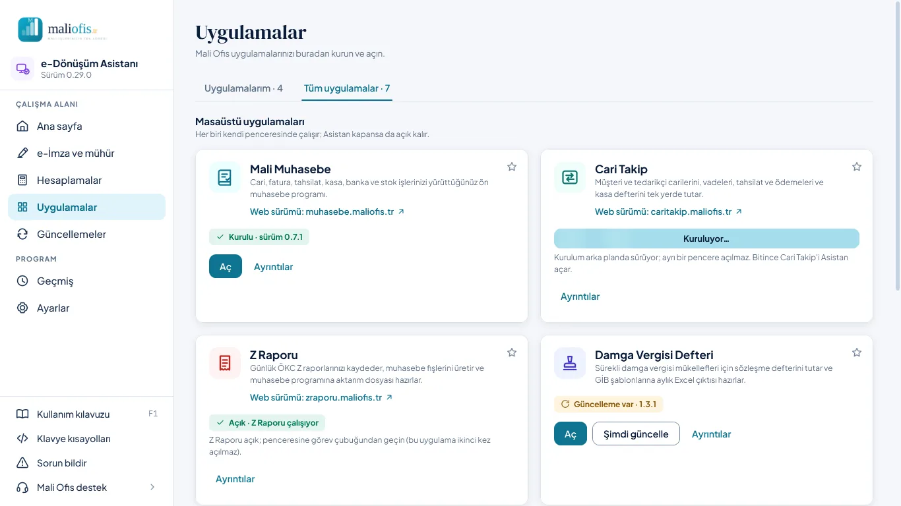Click the Kuruluyor… progress bar
This screenshot has width=901, height=506.
coord(706,239)
